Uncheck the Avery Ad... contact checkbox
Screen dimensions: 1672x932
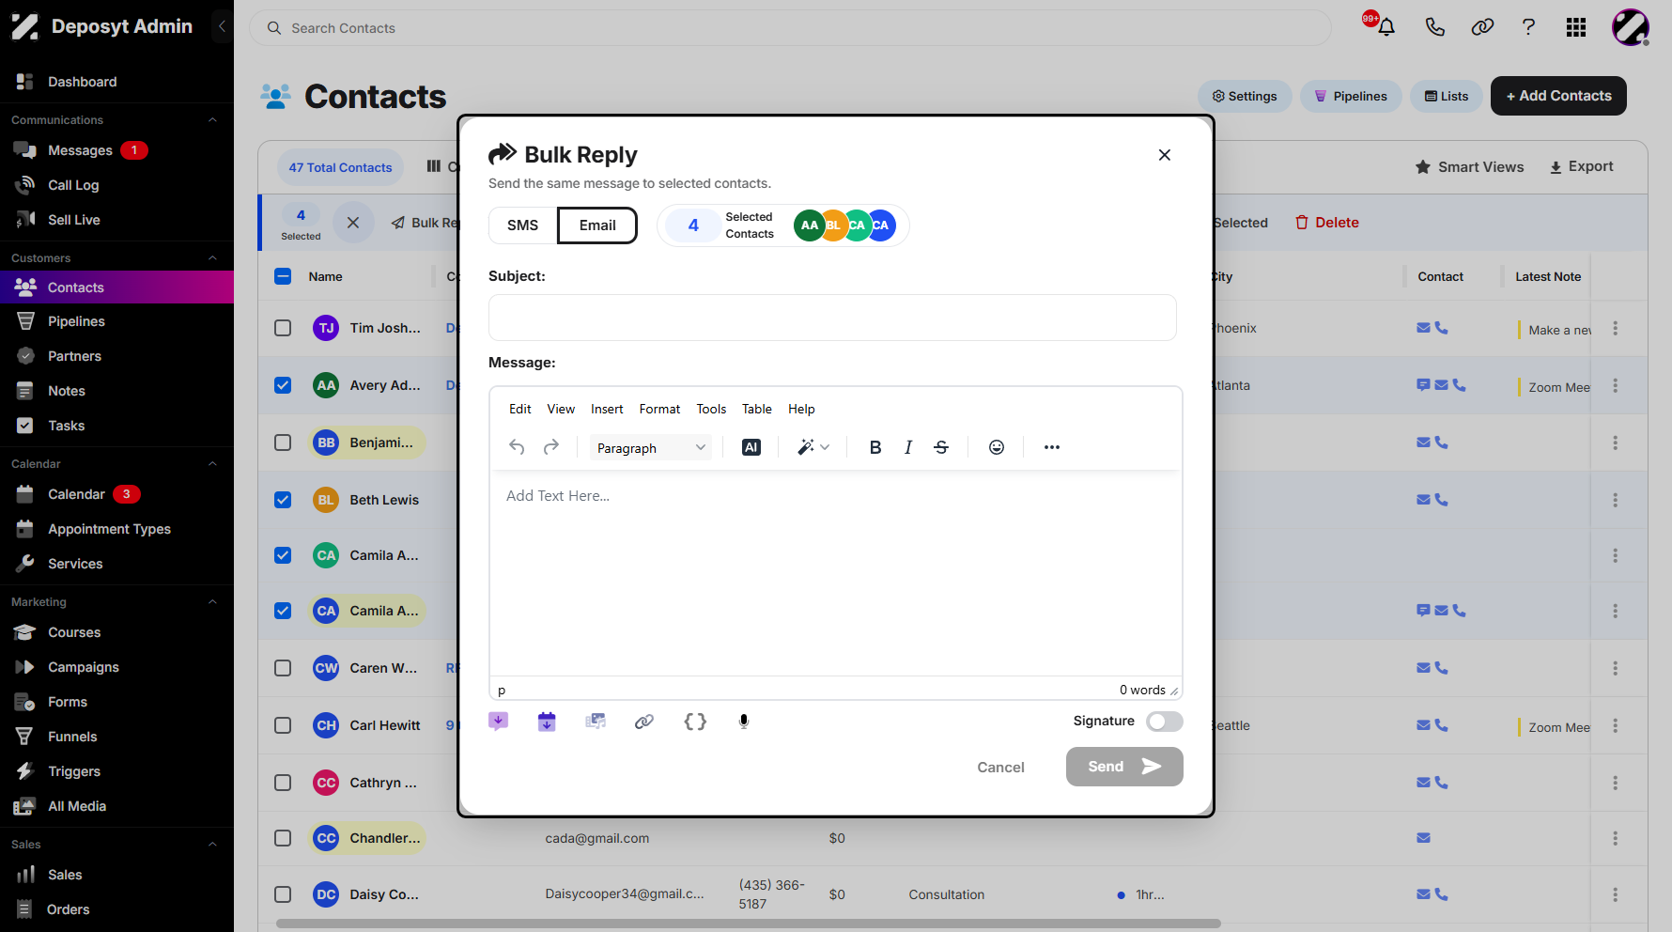point(283,385)
